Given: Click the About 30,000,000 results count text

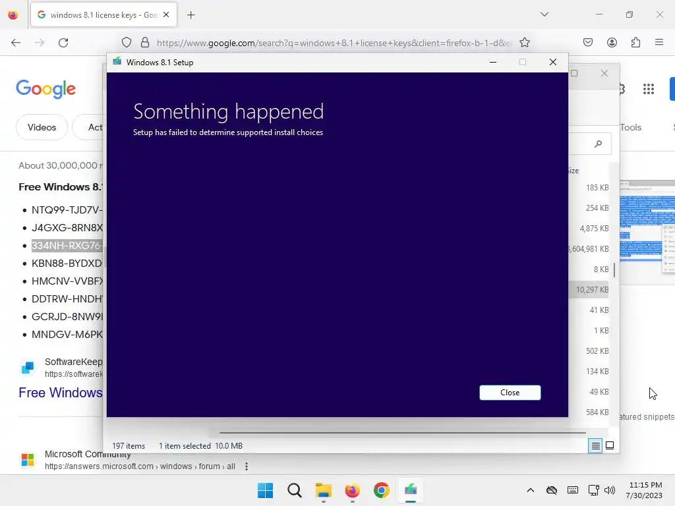Looking at the screenshot, I should [60, 165].
